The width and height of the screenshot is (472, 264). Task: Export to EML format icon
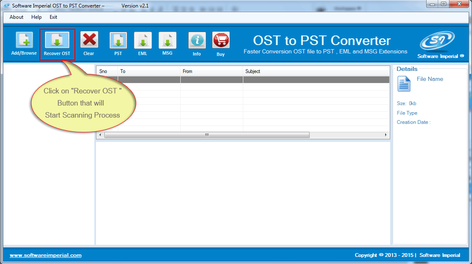[x=143, y=40]
